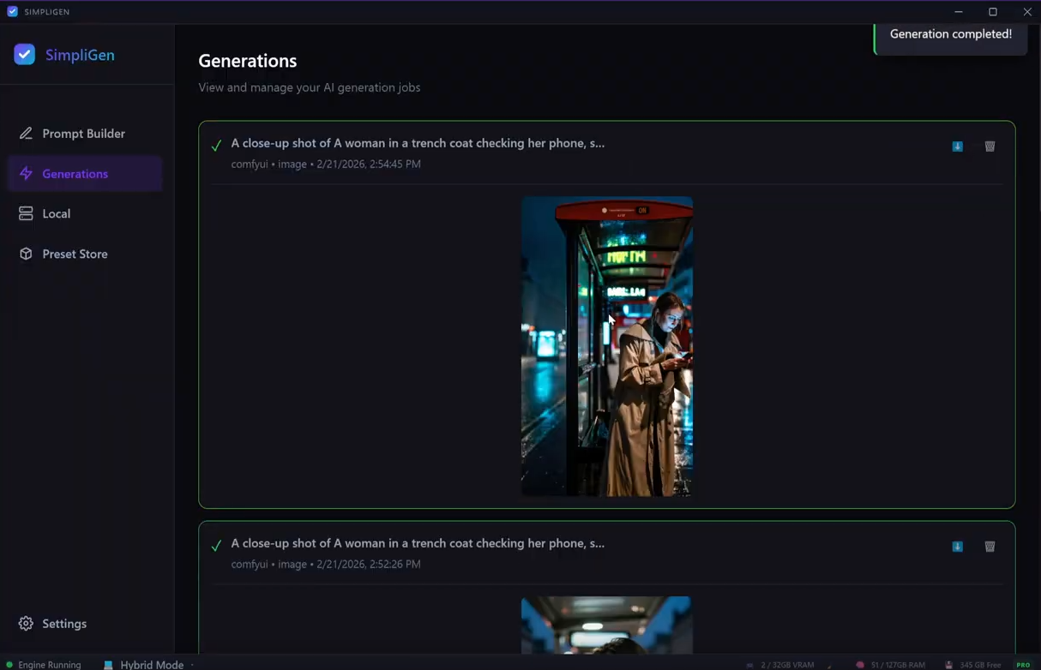This screenshot has height=670, width=1041.
Task: Click the Hybrid Mode icon in status bar
Action: point(108,665)
